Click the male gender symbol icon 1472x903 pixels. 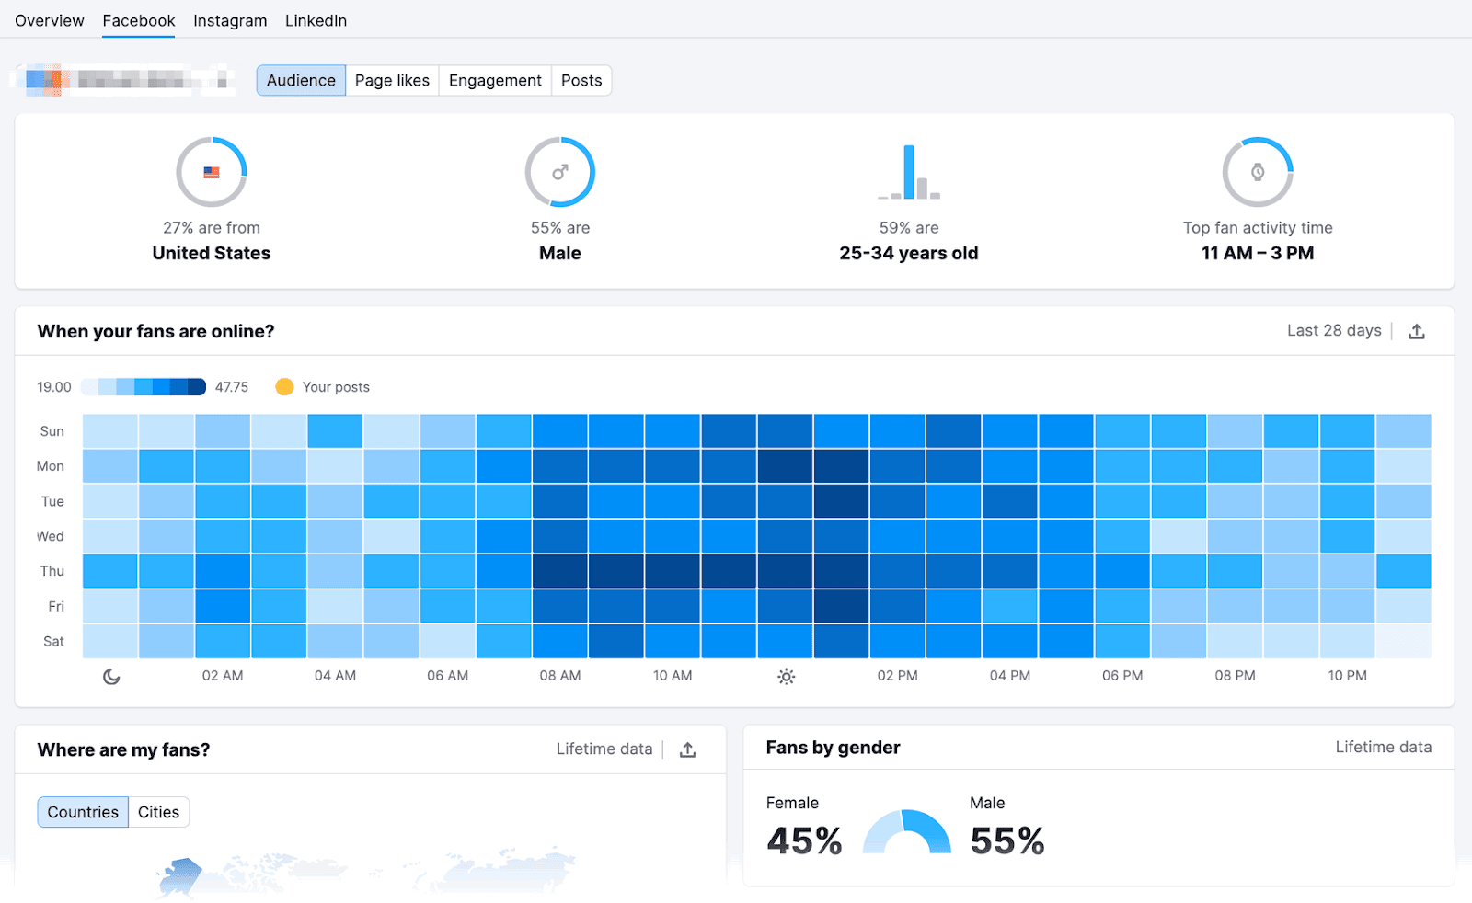point(560,170)
